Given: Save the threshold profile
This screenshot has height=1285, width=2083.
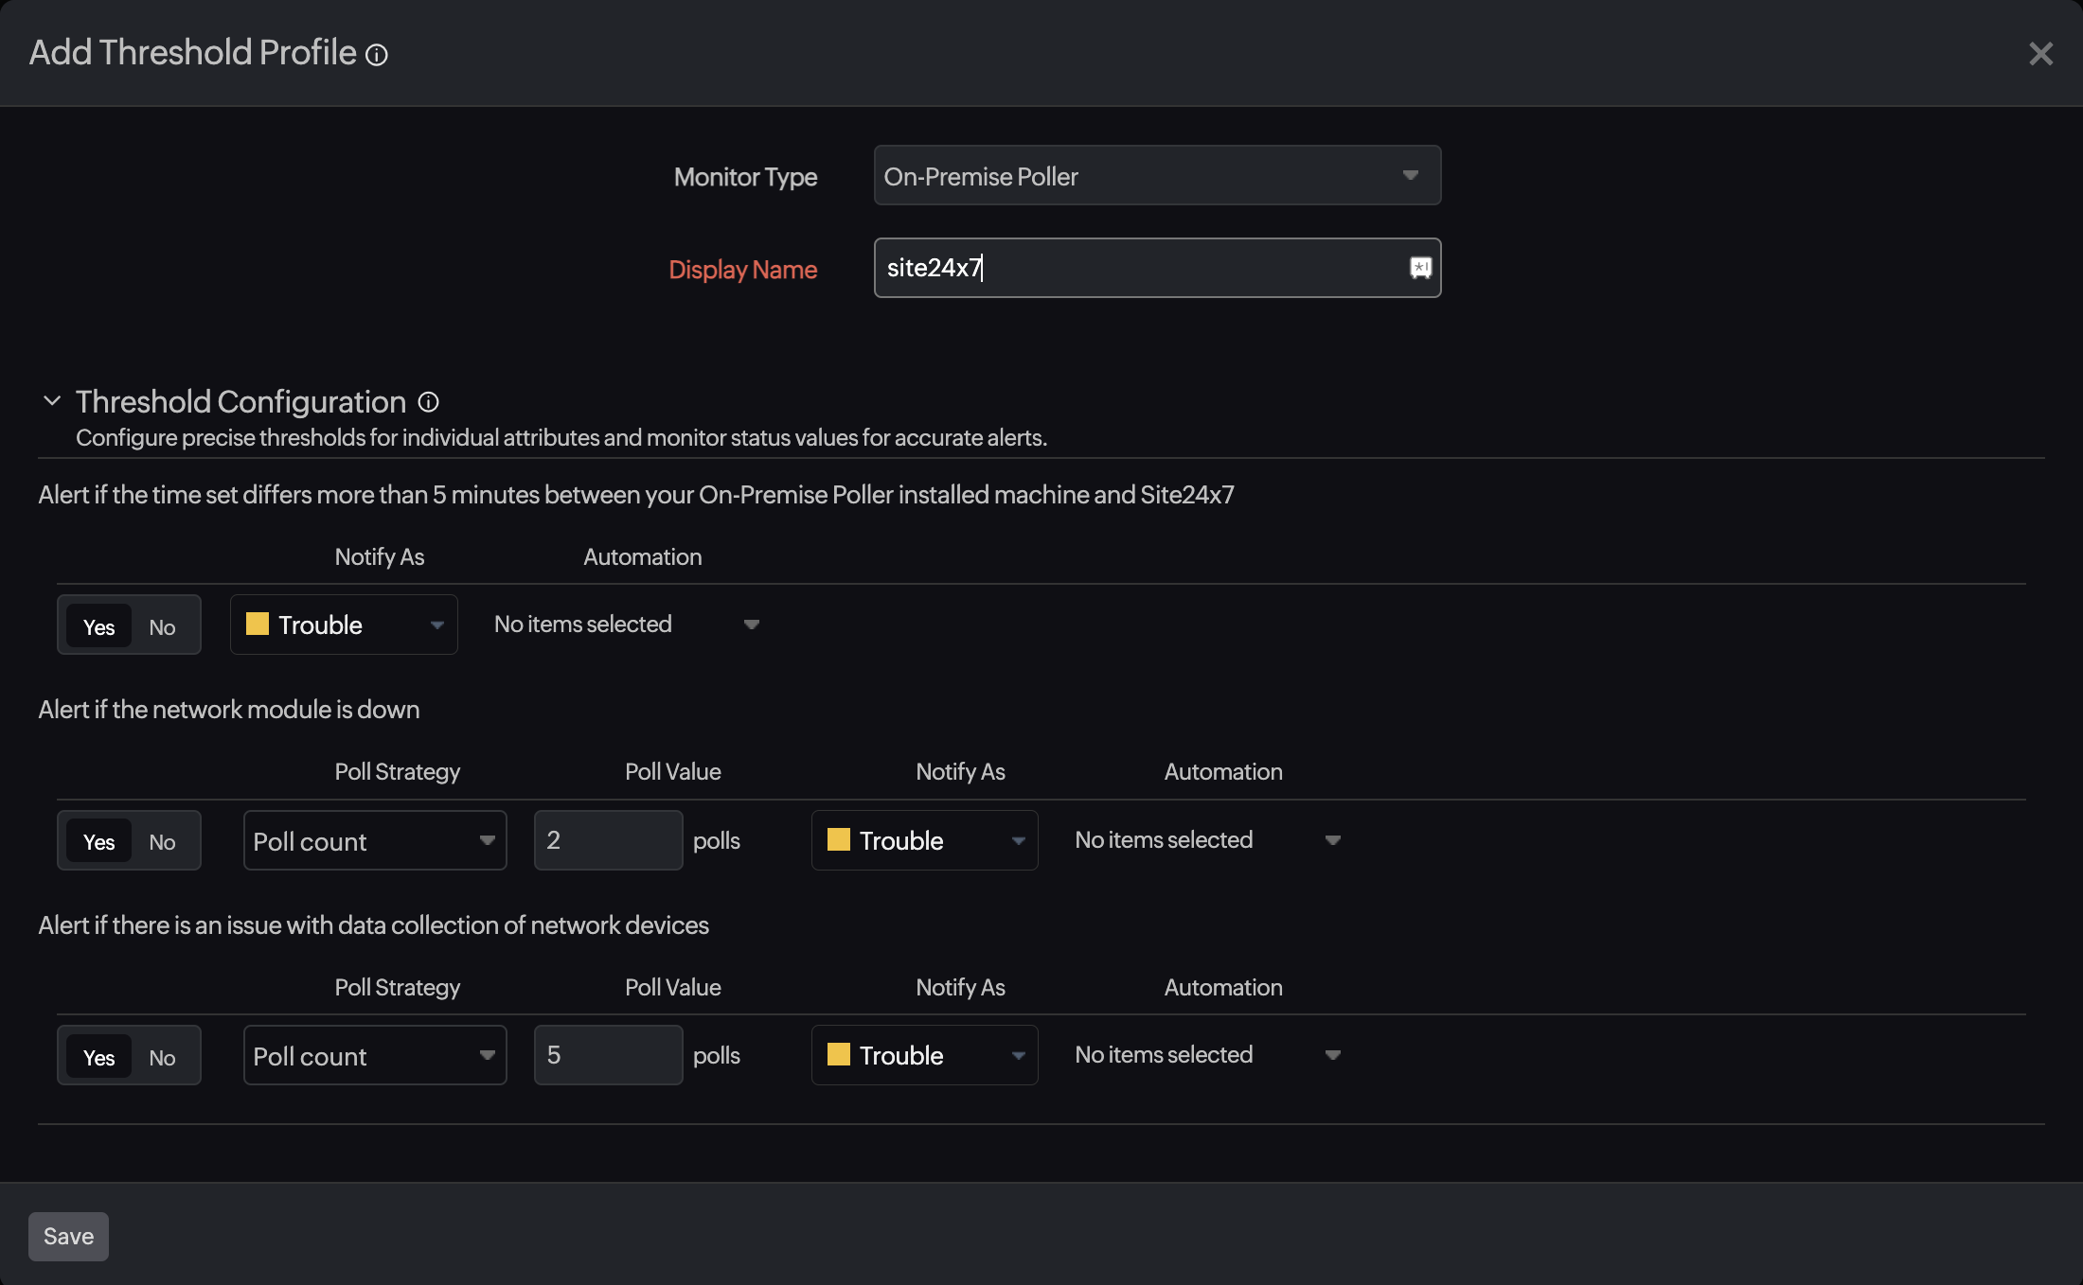Looking at the screenshot, I should pos(67,1236).
